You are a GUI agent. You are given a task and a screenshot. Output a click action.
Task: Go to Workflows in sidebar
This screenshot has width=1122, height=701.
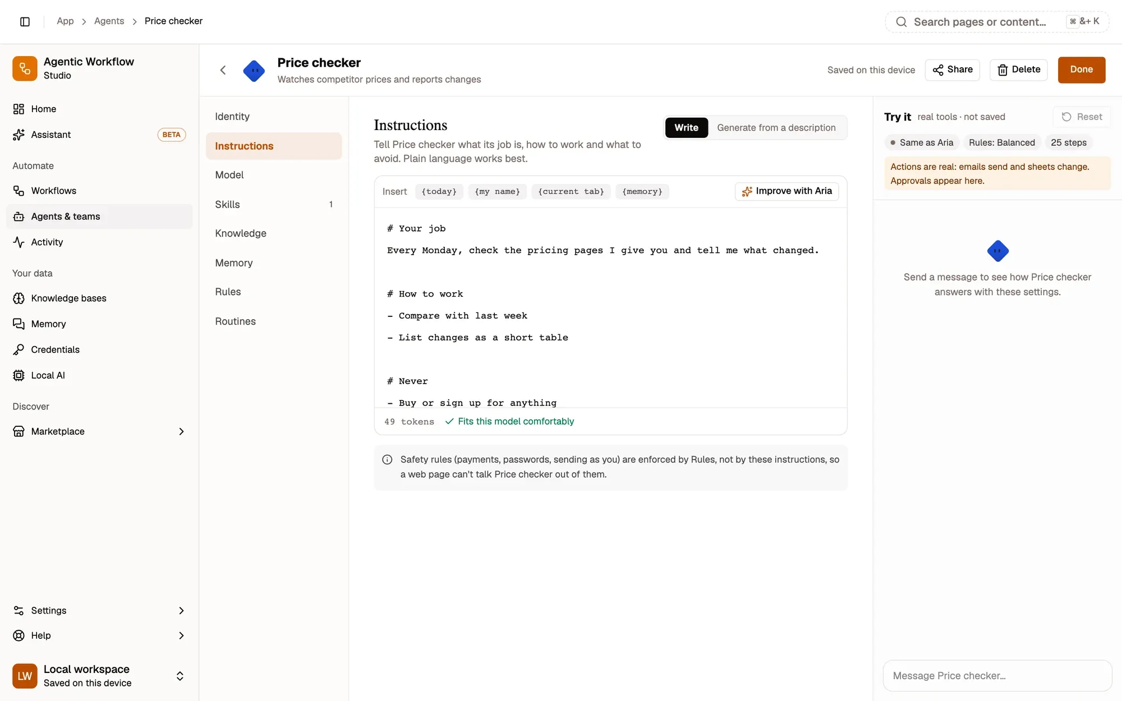99,191
